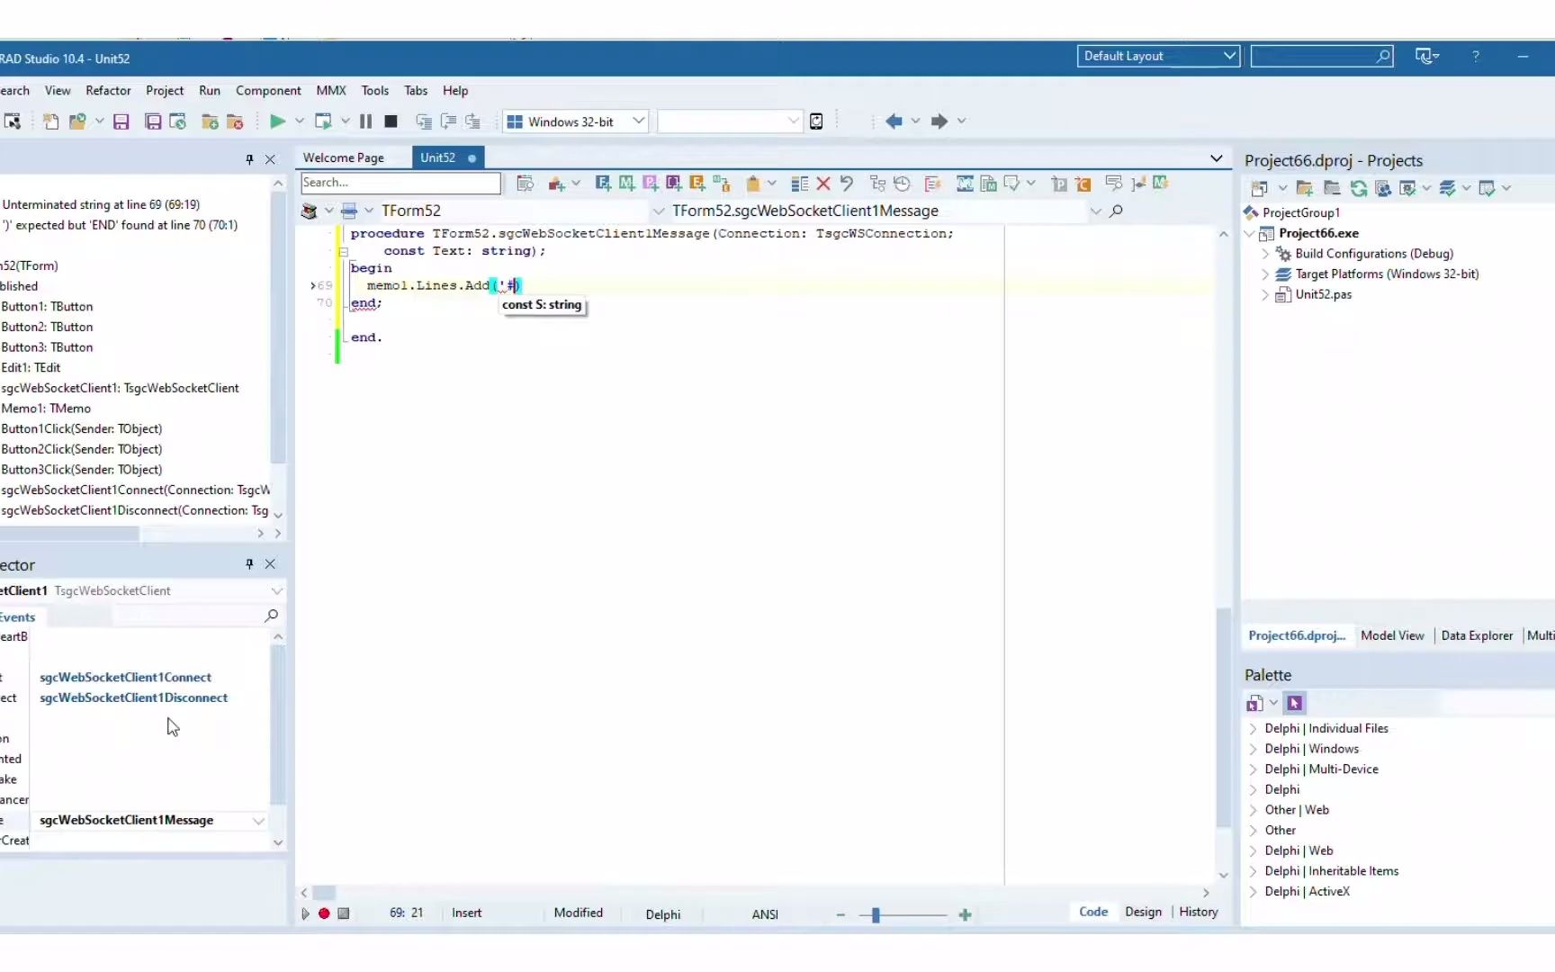The height and width of the screenshot is (972, 1555).
Task: Stop program execution with the square button
Action: (x=391, y=121)
